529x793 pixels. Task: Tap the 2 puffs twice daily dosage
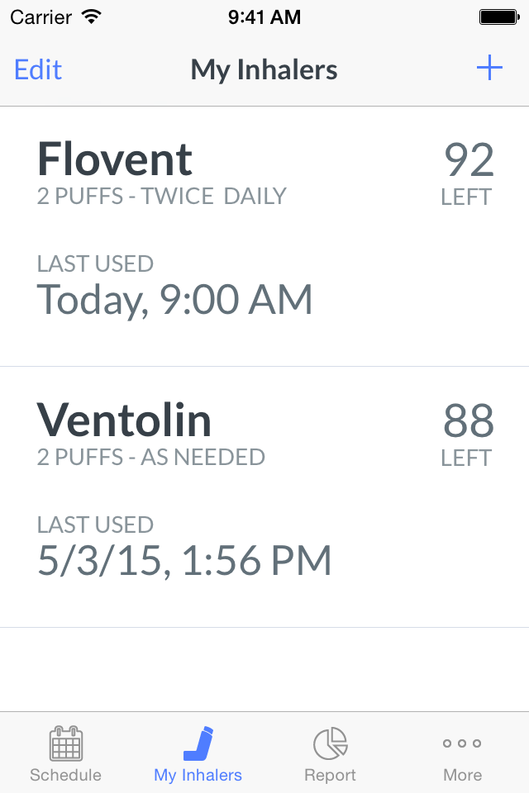(161, 197)
